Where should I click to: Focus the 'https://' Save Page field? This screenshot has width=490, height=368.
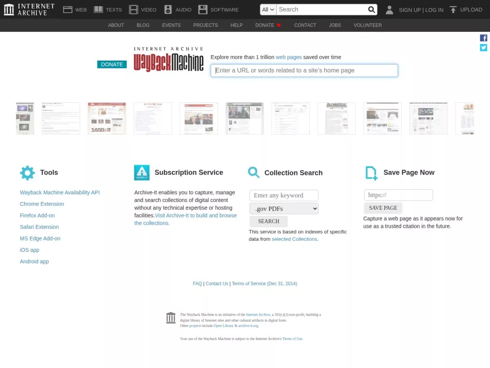coord(398,195)
